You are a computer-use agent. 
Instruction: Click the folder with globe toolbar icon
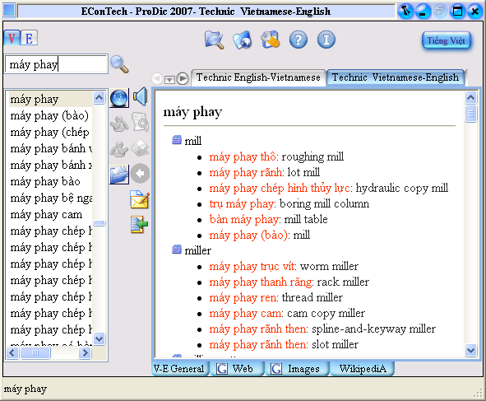click(243, 40)
